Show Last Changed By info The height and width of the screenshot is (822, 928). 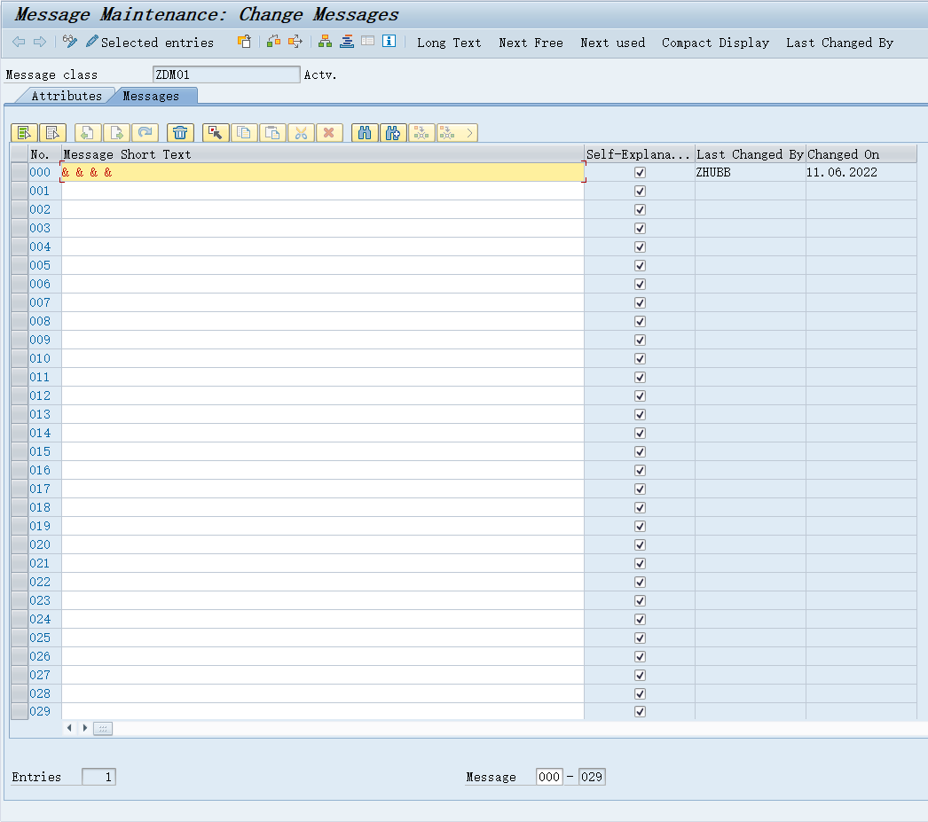[x=839, y=43]
